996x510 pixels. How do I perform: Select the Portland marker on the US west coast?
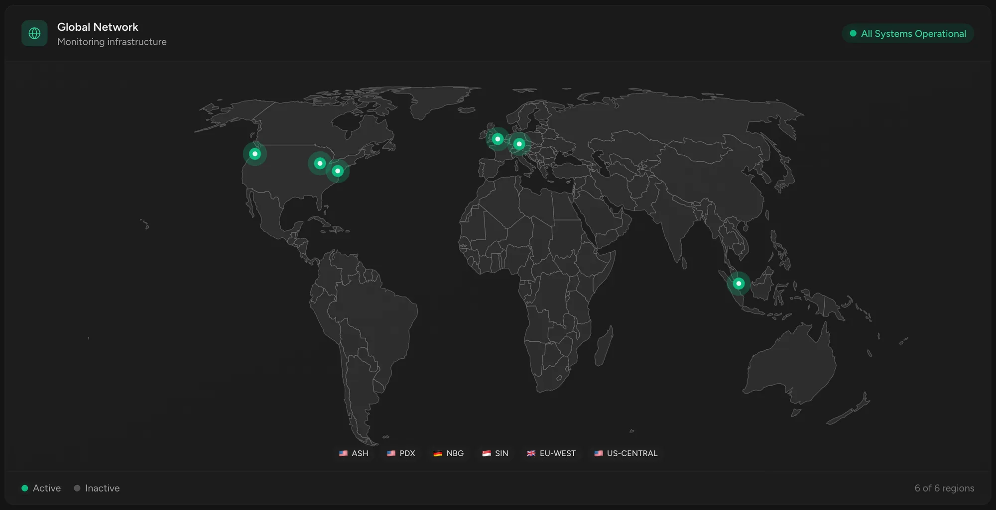click(255, 154)
